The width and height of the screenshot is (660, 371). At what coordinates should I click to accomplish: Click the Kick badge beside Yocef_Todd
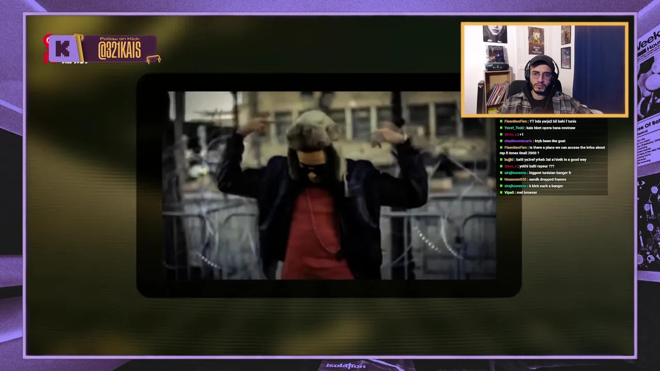pos(501,128)
